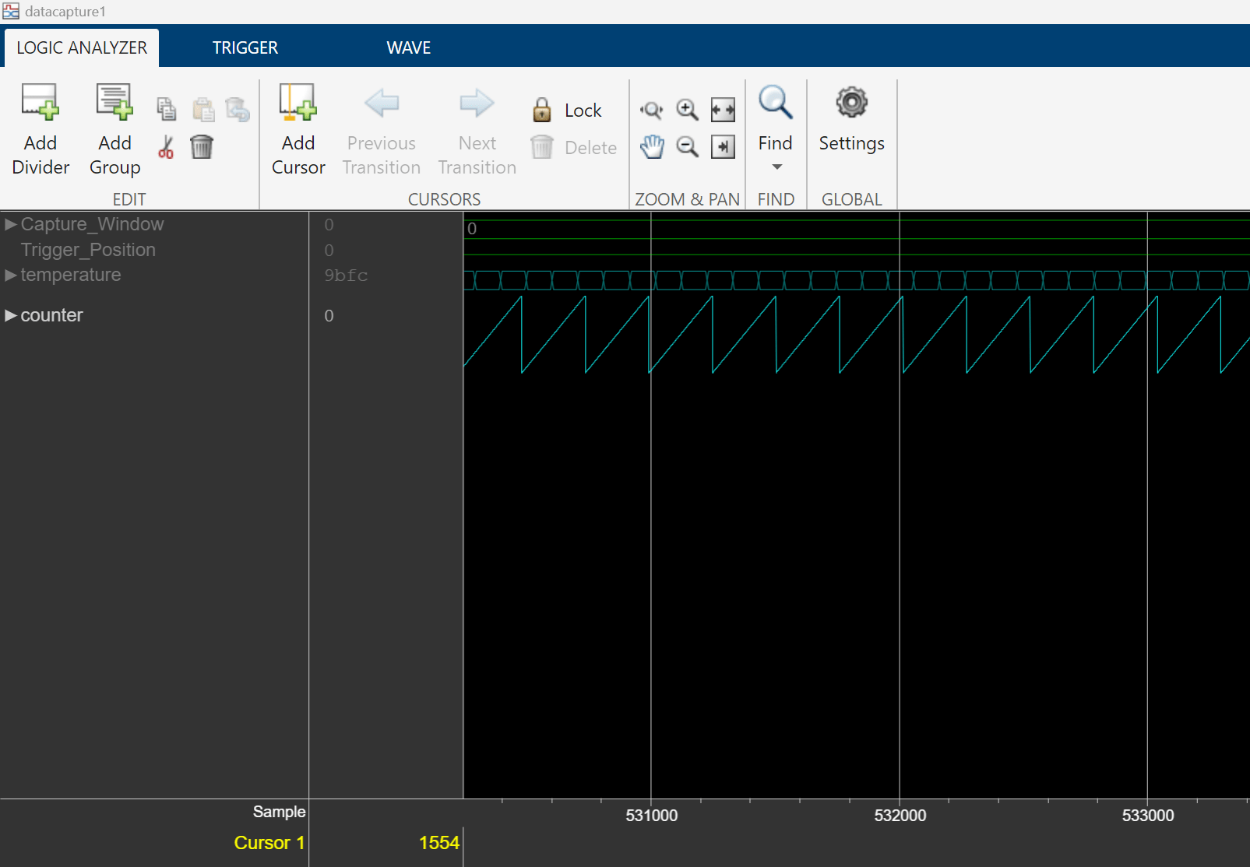The image size is (1250, 867).
Task: Click the Fit to View icon
Action: click(x=722, y=110)
